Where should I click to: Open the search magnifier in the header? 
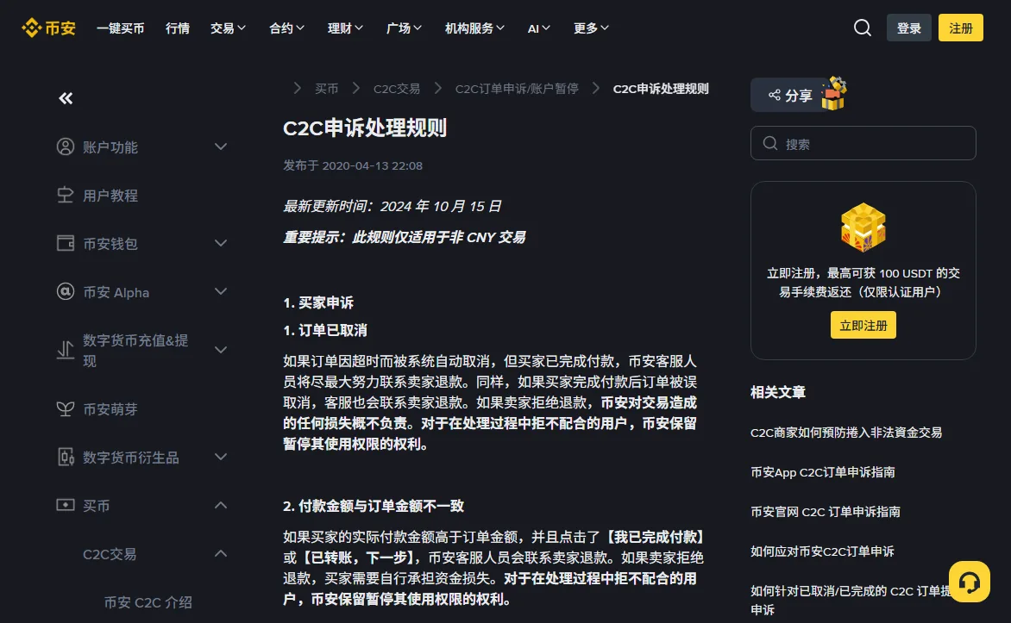(862, 28)
